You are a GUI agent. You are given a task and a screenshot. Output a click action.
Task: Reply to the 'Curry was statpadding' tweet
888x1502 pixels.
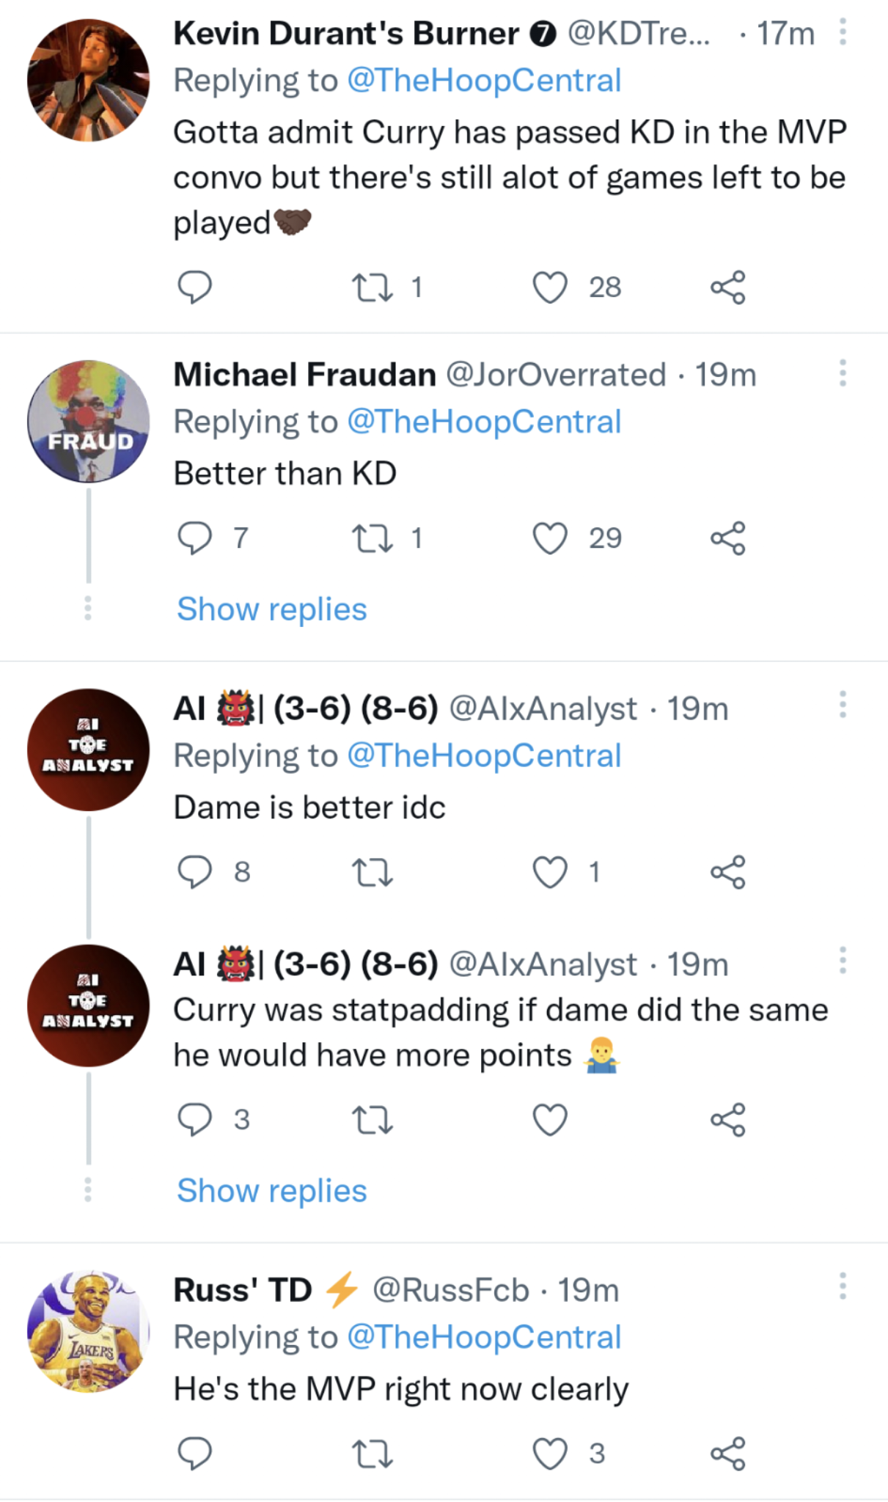pyautogui.click(x=194, y=1119)
